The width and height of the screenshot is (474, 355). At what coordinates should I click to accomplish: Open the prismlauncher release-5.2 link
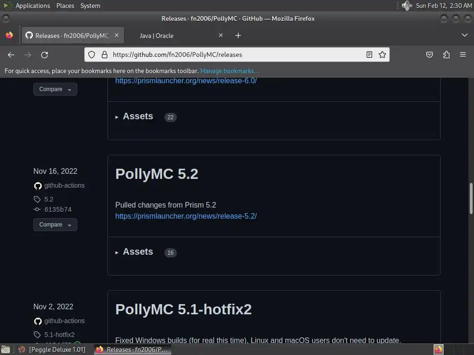click(x=186, y=216)
